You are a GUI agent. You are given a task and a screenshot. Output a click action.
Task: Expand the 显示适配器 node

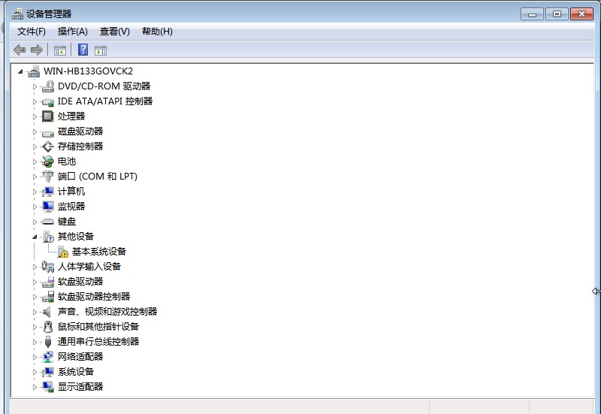pos(35,387)
